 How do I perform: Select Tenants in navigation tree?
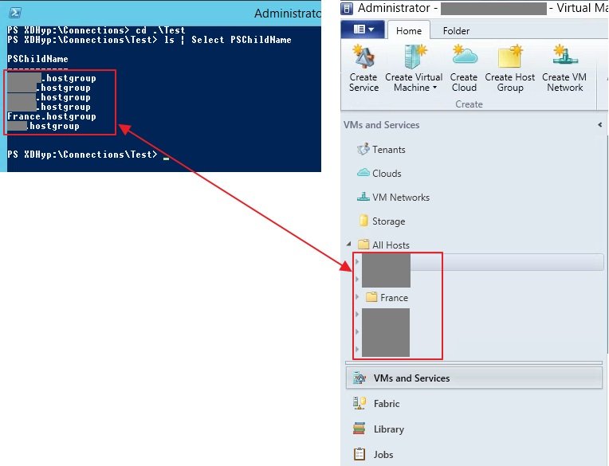(x=388, y=150)
